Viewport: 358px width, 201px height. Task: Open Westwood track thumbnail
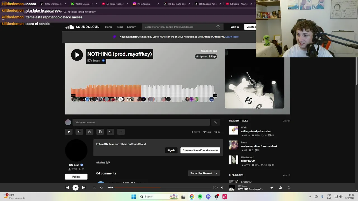click(234, 160)
